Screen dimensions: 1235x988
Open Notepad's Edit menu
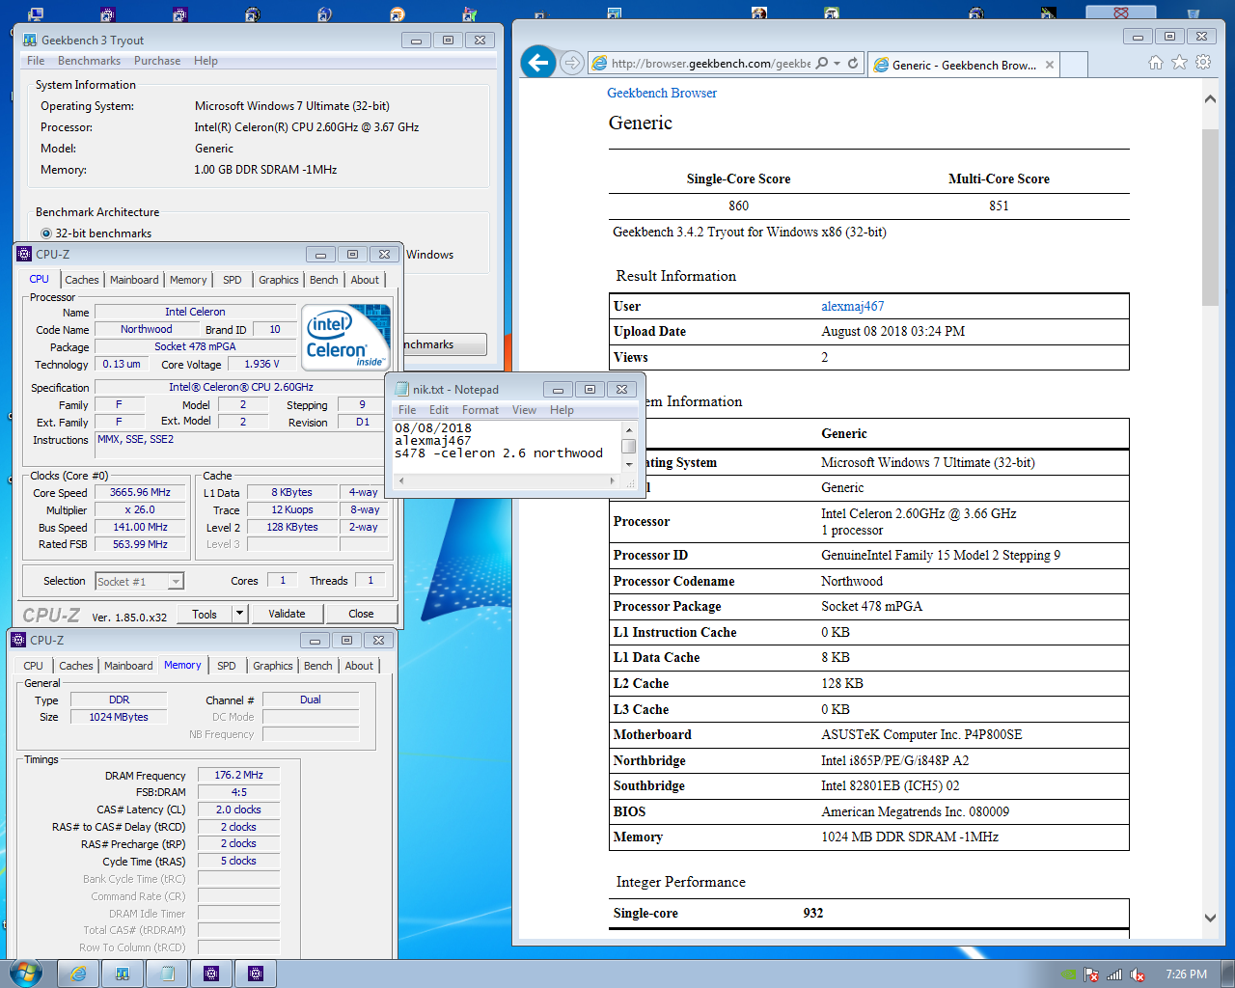click(x=439, y=410)
